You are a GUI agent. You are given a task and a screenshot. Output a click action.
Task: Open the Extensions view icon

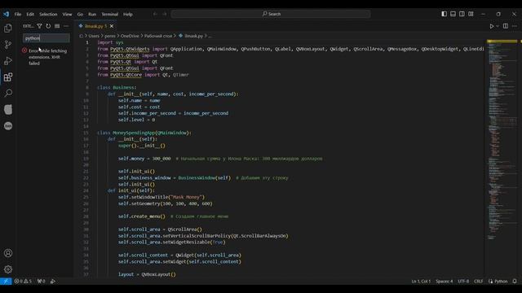tap(8, 77)
